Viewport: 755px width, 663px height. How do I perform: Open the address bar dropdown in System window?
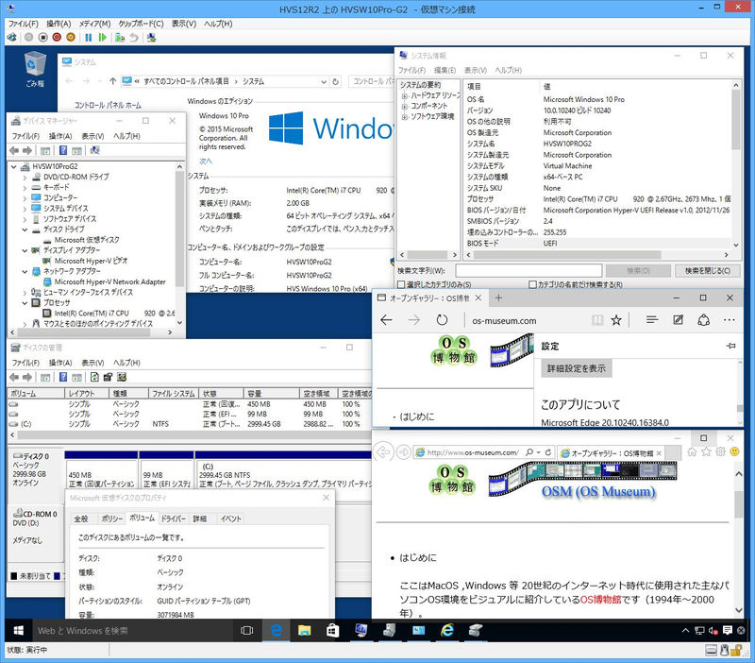(x=324, y=81)
